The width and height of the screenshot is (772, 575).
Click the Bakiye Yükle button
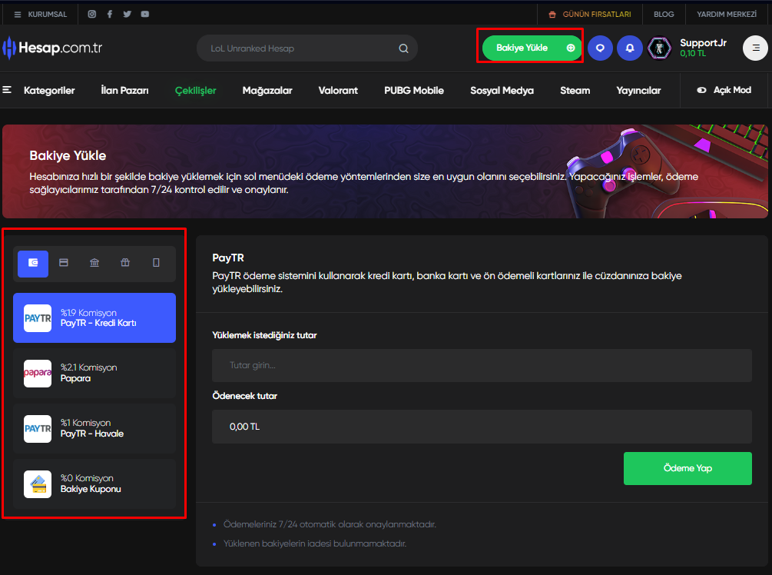point(532,48)
